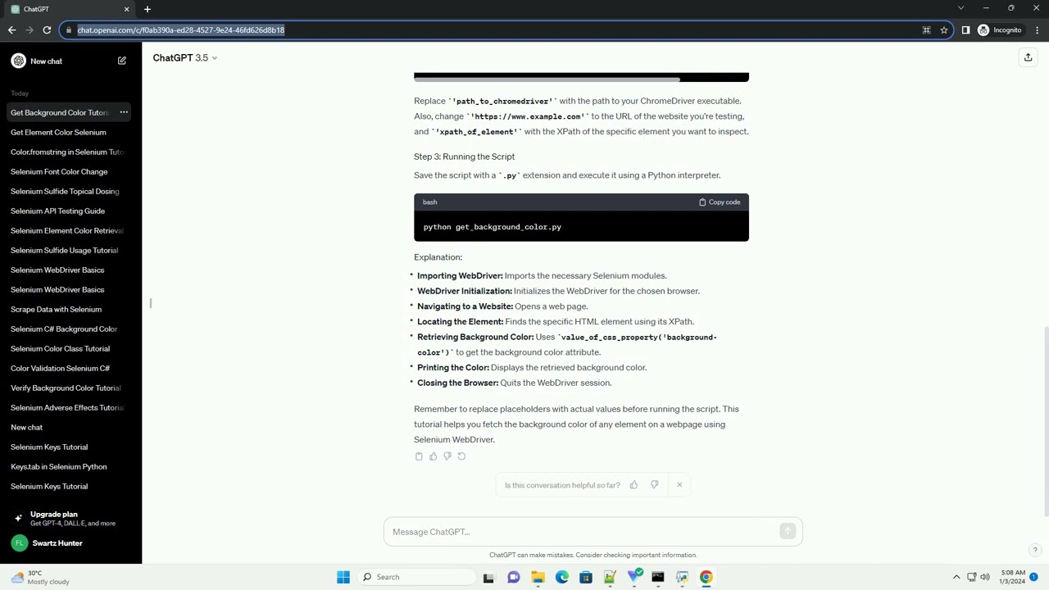Image resolution: width=1049 pixels, height=590 pixels.
Task: Expand the ChatGPT 3.5 model dropdown
Action: coord(185,57)
